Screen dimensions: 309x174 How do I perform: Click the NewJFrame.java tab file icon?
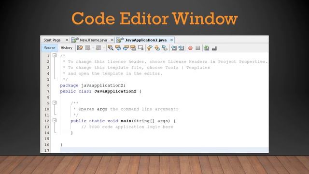click(x=75, y=40)
